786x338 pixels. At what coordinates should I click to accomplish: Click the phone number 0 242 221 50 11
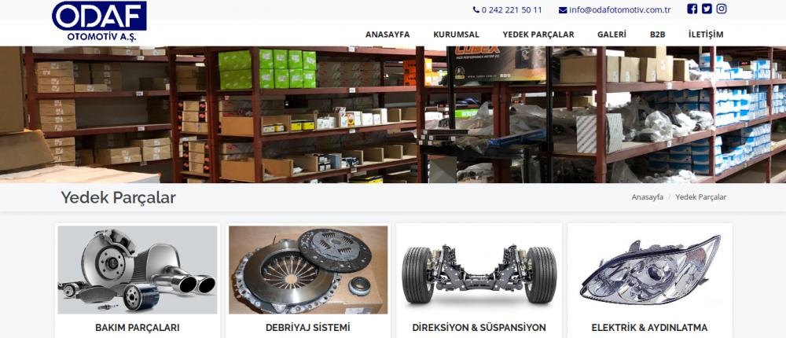[x=512, y=9]
